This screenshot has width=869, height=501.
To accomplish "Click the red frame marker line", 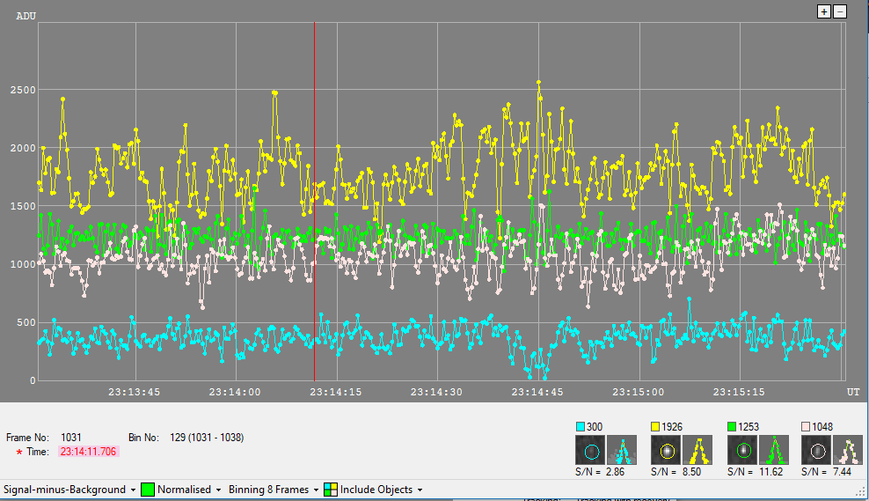I will pyautogui.click(x=314, y=202).
